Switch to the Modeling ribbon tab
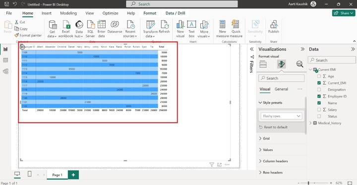The width and height of the screenshot is (357, 185). (68, 13)
